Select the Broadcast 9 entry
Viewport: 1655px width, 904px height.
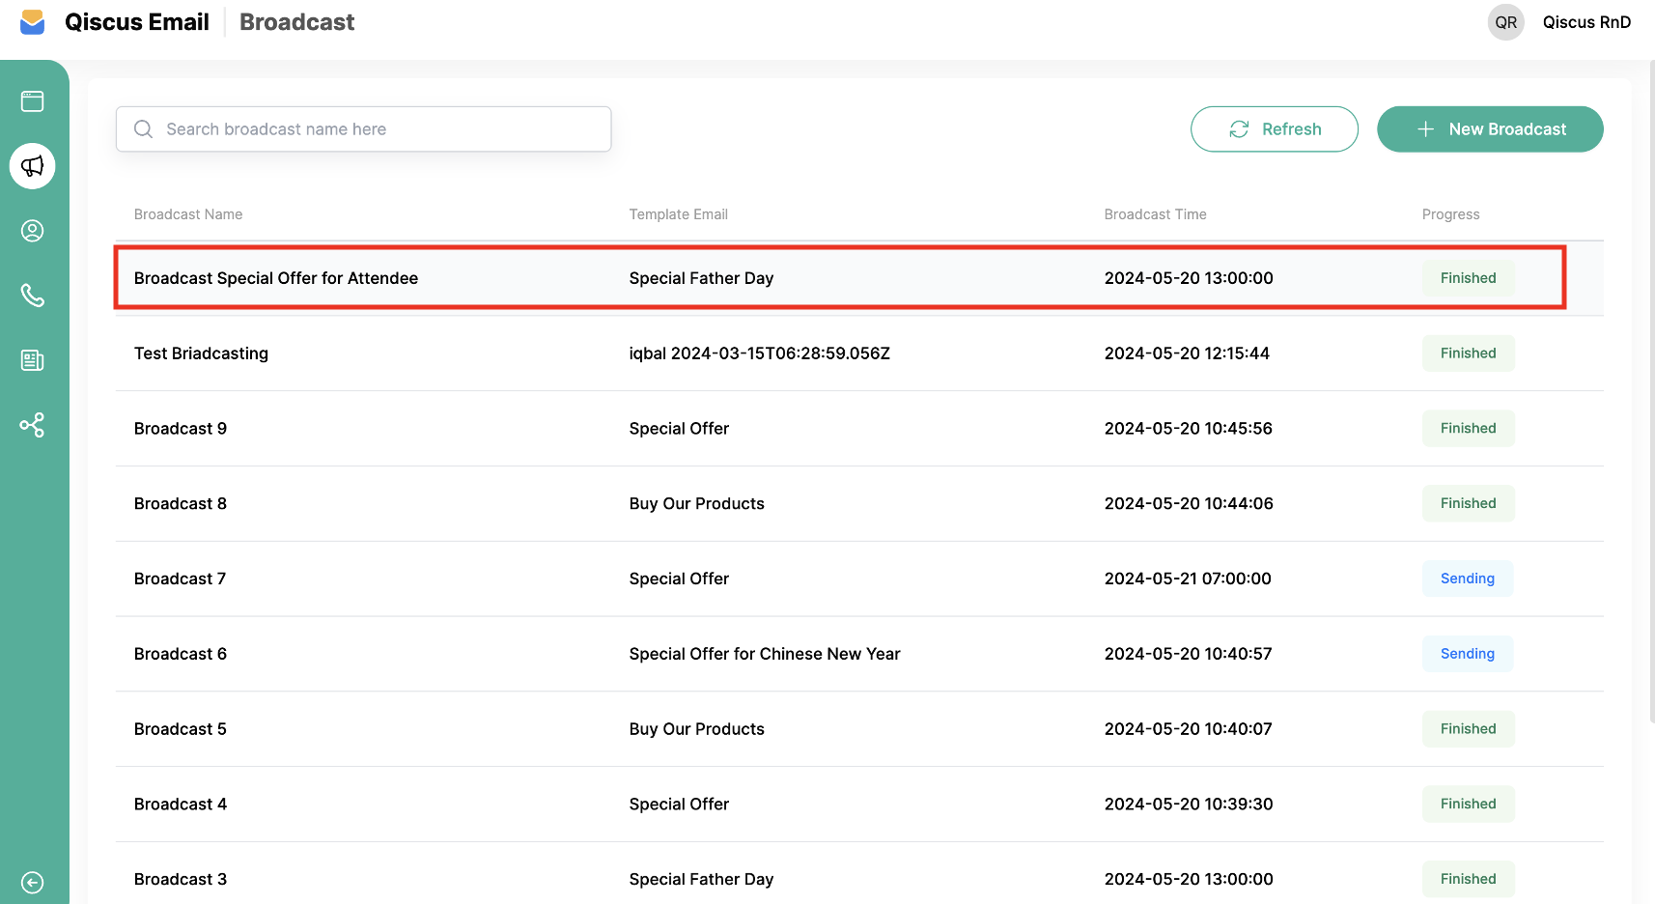tap(181, 429)
